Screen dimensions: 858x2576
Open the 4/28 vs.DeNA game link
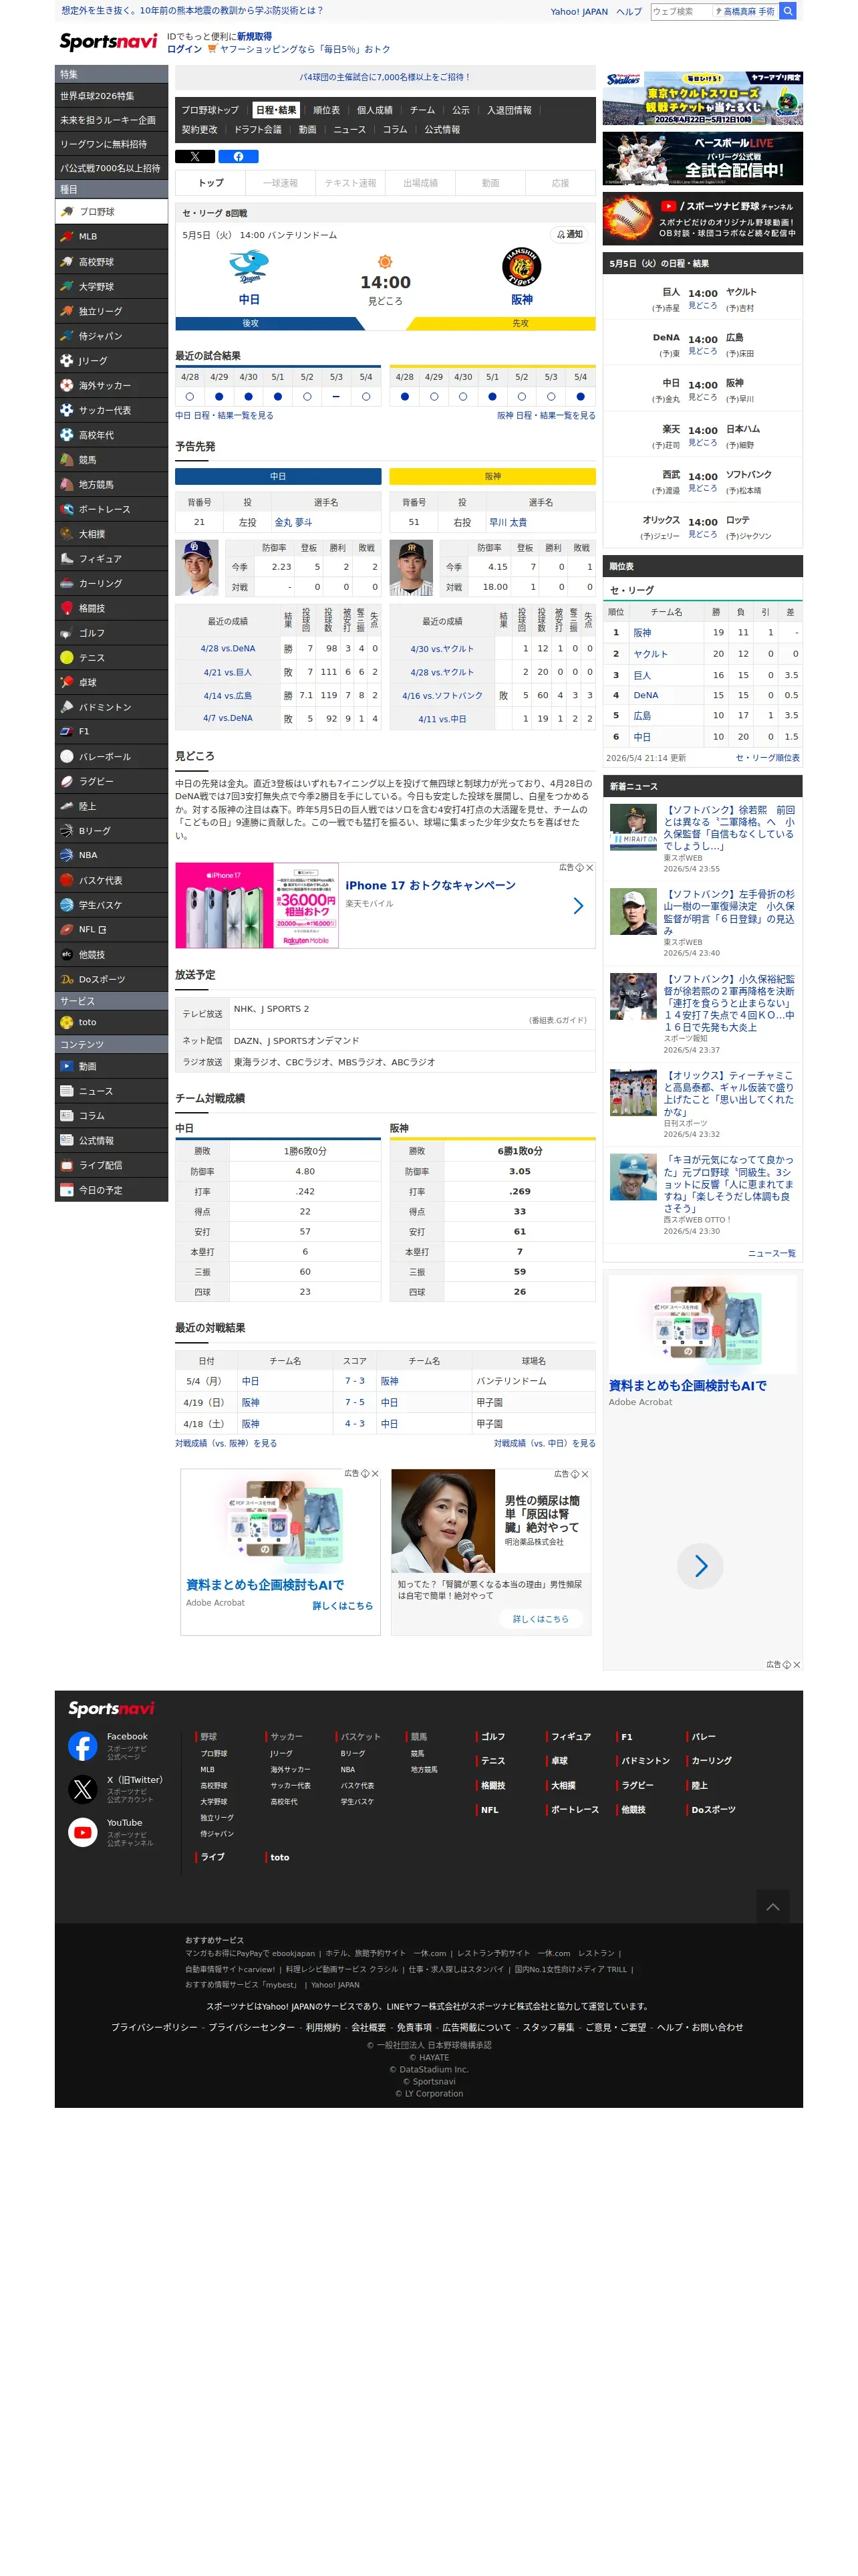pyautogui.click(x=228, y=649)
